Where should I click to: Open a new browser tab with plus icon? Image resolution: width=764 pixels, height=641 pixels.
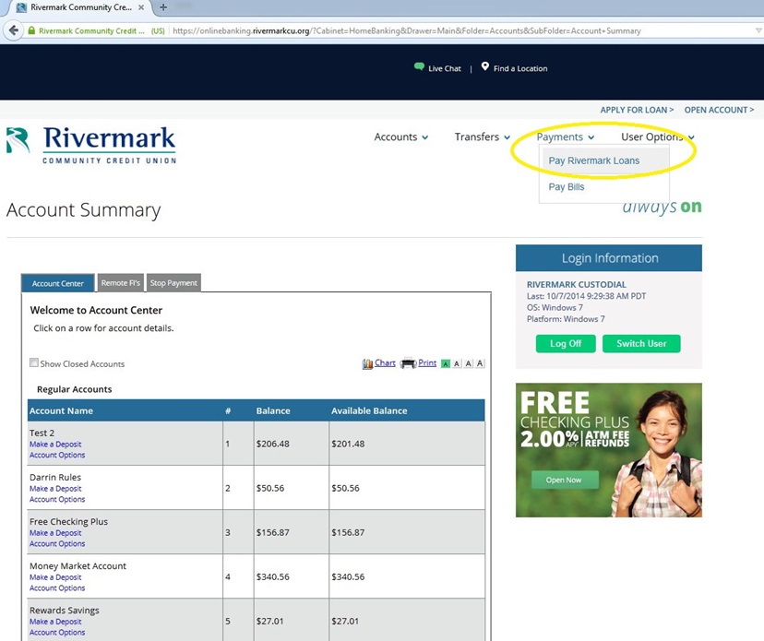click(x=163, y=7)
